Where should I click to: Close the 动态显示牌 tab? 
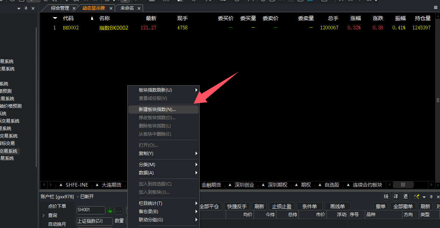tap(111, 9)
